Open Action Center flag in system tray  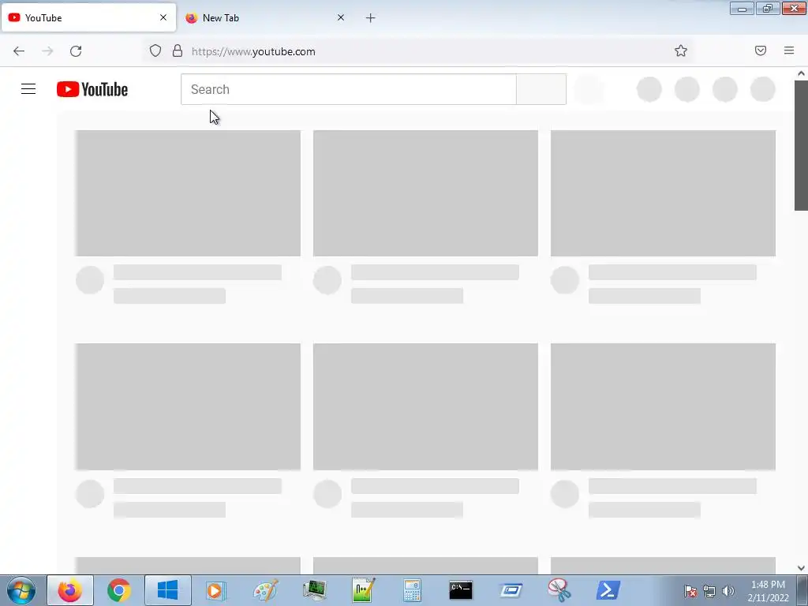(x=690, y=591)
